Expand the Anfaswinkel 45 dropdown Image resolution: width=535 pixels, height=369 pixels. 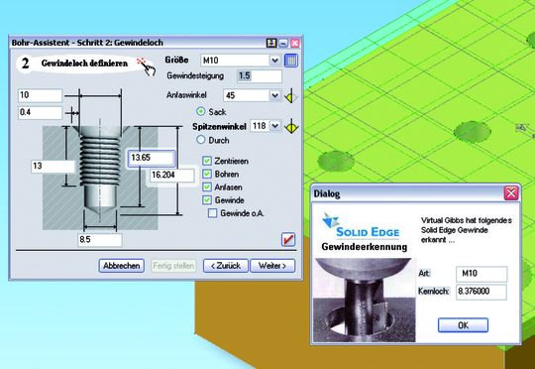tap(275, 95)
